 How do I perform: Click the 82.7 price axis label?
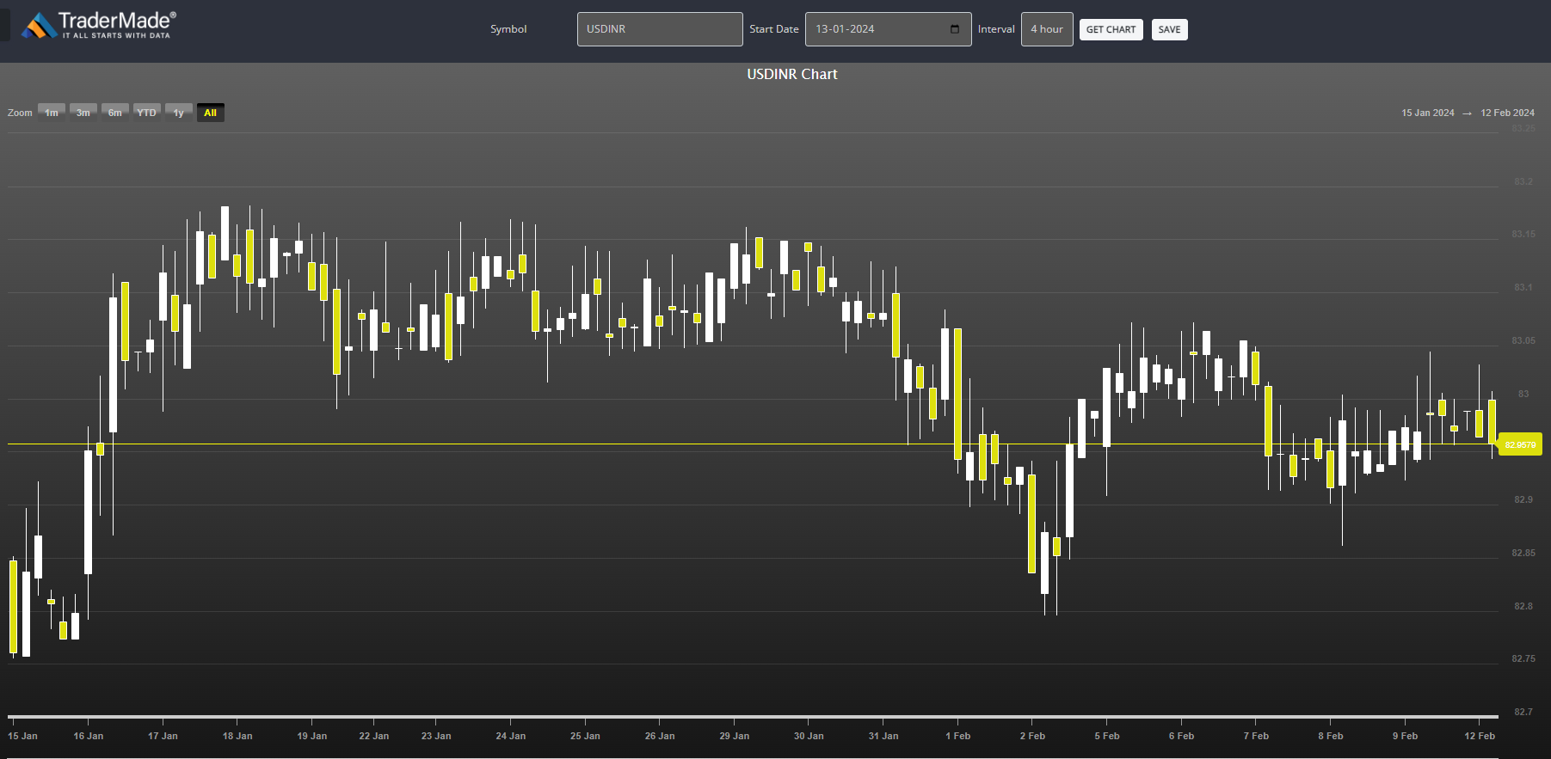[1523, 712]
